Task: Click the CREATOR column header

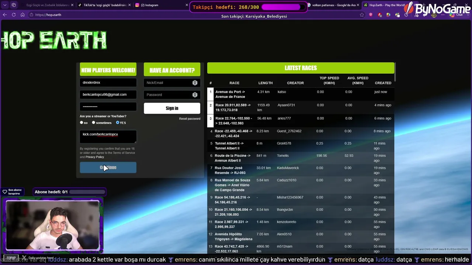Action: click(x=295, y=83)
